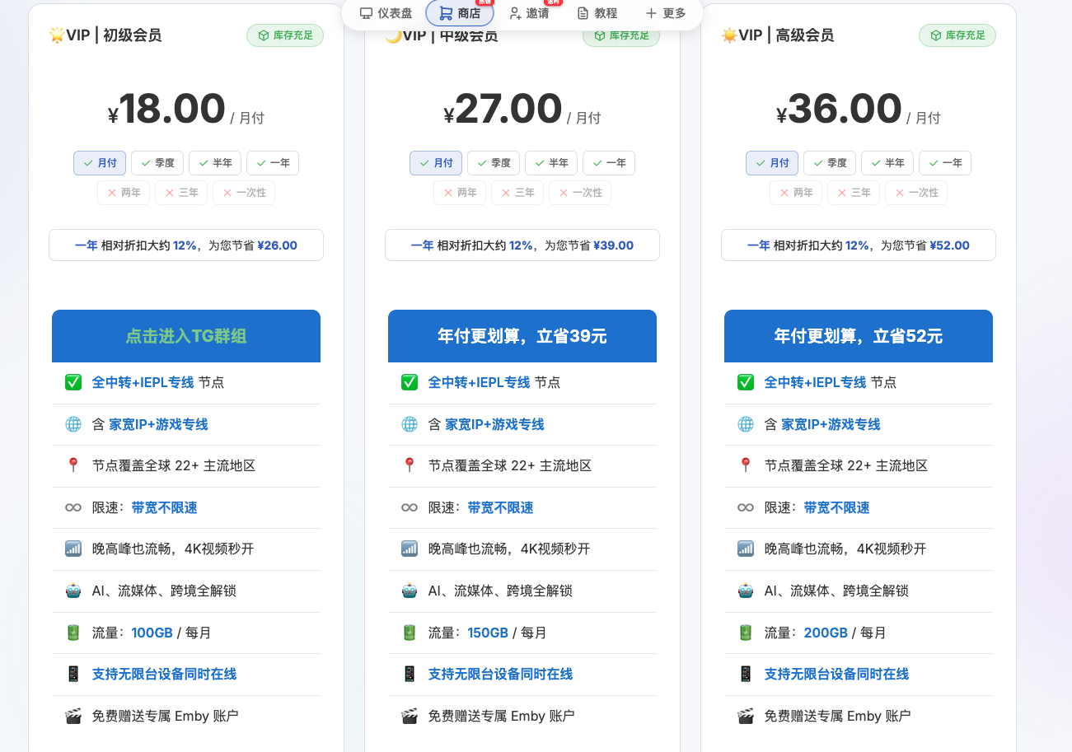Click the person-plus icon beside 邀请
The width and height of the screenshot is (1072, 752).
coord(515,13)
